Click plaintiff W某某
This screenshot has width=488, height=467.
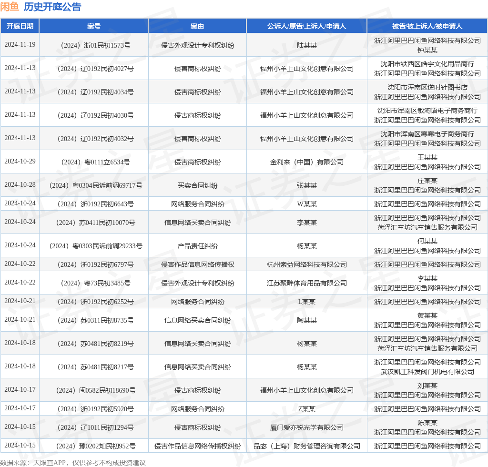(x=306, y=204)
